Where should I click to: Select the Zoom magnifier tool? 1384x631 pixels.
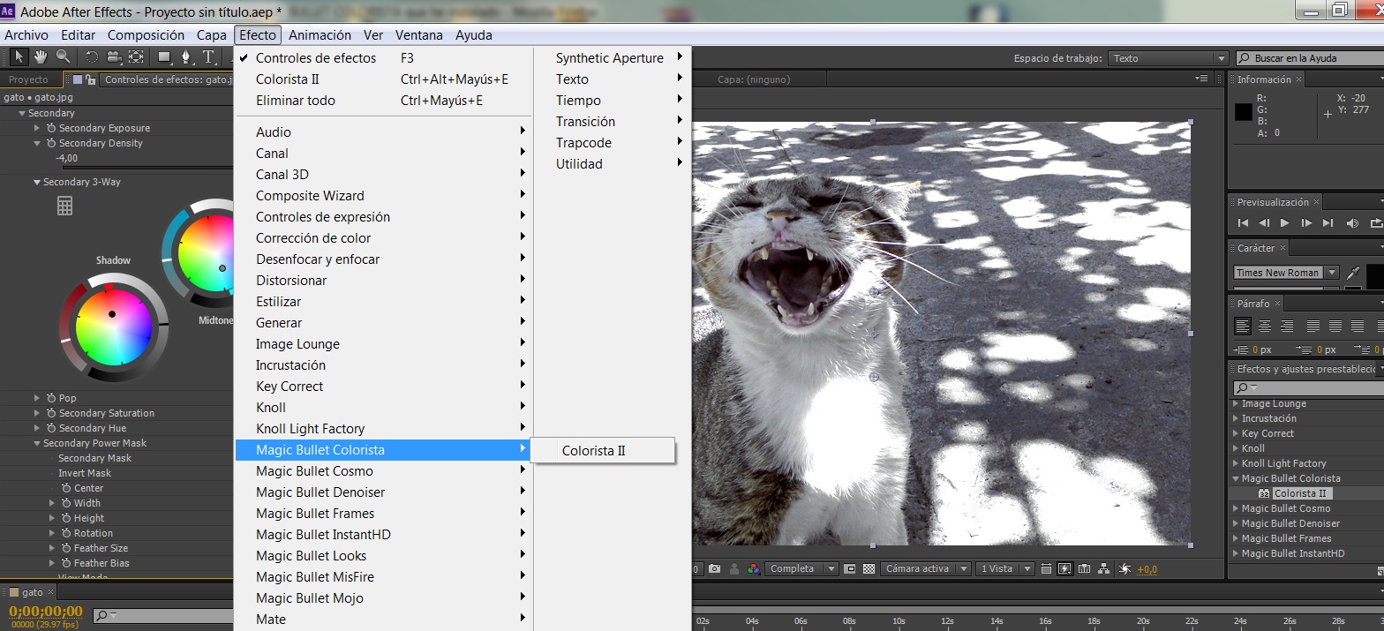[x=63, y=57]
